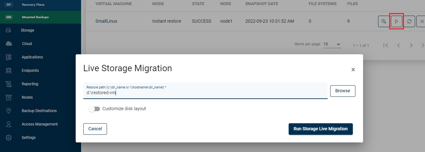Screen dimensions: 425x152
Task: Open Storage from the sidebar
Action: (27, 30)
